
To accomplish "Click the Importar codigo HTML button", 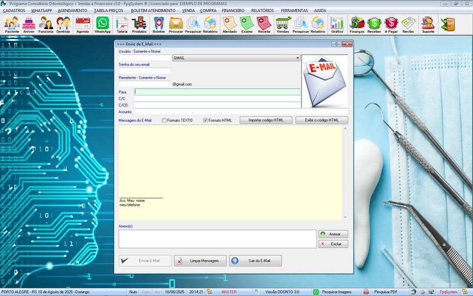I will coord(266,120).
